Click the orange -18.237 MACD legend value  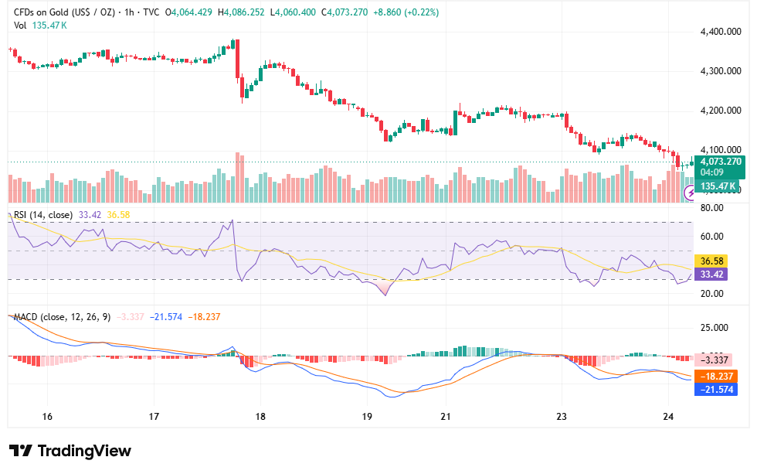click(x=204, y=317)
